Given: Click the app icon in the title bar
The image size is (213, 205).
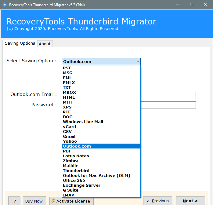Looking at the screenshot, I should 5,5.
